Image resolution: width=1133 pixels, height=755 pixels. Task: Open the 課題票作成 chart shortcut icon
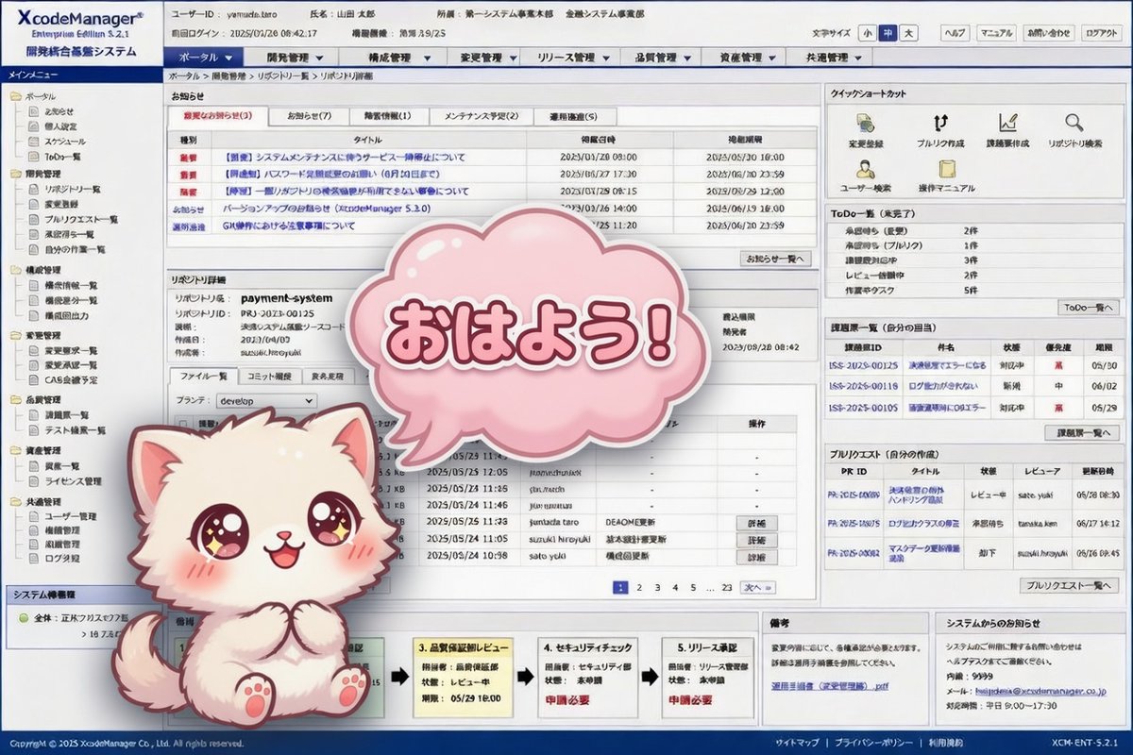1007,123
